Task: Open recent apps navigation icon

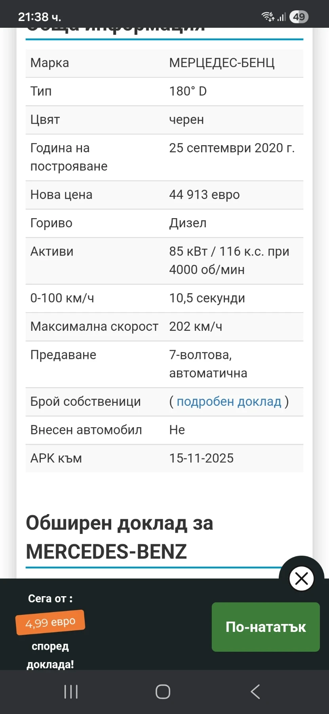Action: tap(71, 692)
